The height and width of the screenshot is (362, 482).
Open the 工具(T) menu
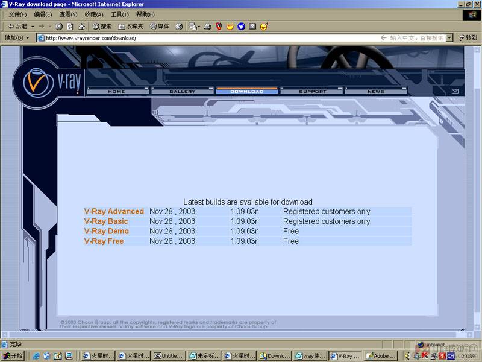click(119, 14)
